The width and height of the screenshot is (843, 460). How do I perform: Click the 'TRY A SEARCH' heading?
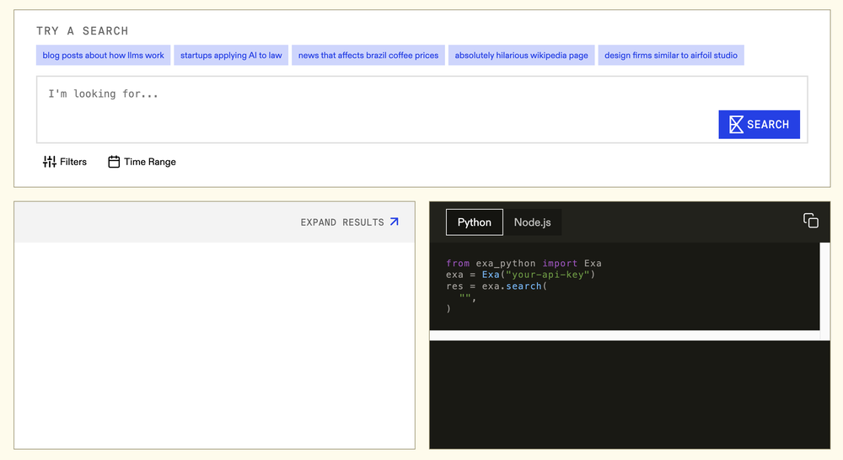pyautogui.click(x=83, y=31)
